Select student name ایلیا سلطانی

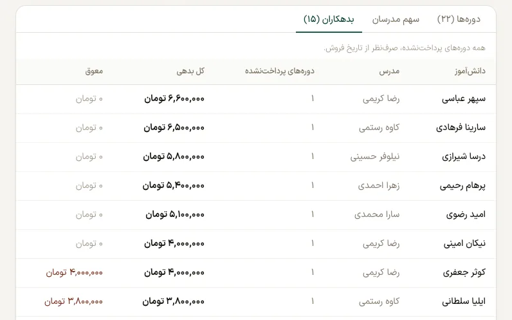464,301
